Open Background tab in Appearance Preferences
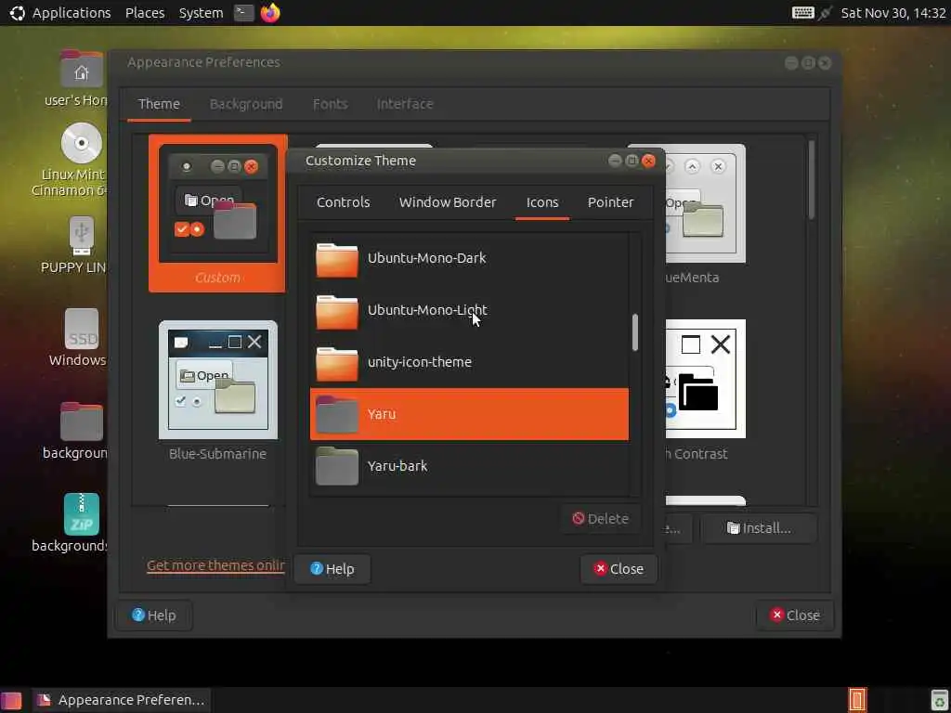This screenshot has height=713, width=951. [245, 104]
